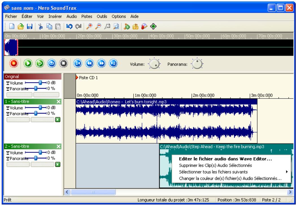Expand the Panorama triangle on track 2 - Sans-titre
The width and height of the screenshot is (296, 205).
point(8,159)
